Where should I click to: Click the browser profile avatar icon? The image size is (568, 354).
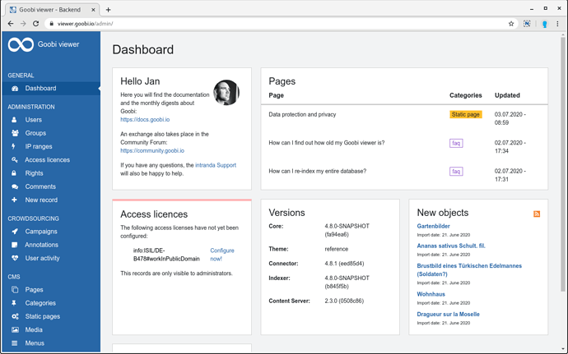coord(544,24)
